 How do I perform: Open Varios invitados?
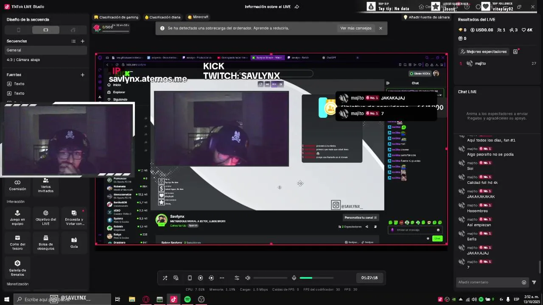click(x=46, y=186)
